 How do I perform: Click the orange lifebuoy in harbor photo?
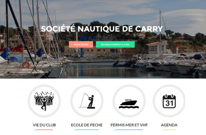[26, 65]
